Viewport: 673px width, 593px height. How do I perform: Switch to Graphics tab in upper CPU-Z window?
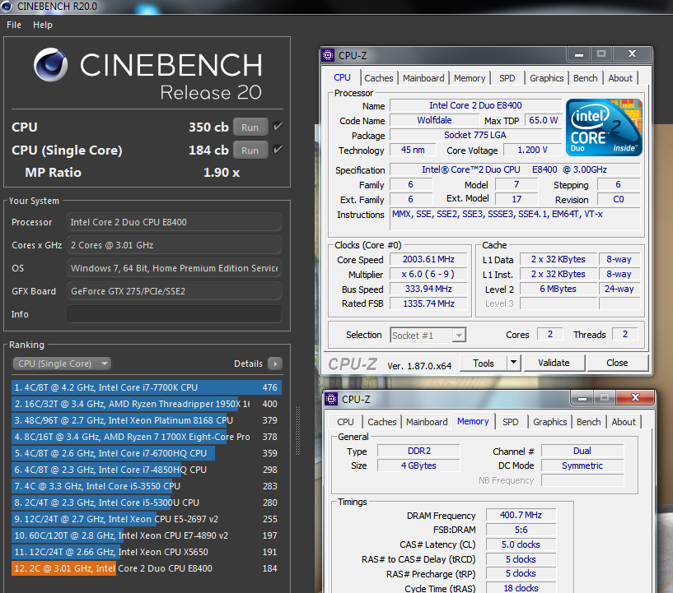[x=546, y=78]
